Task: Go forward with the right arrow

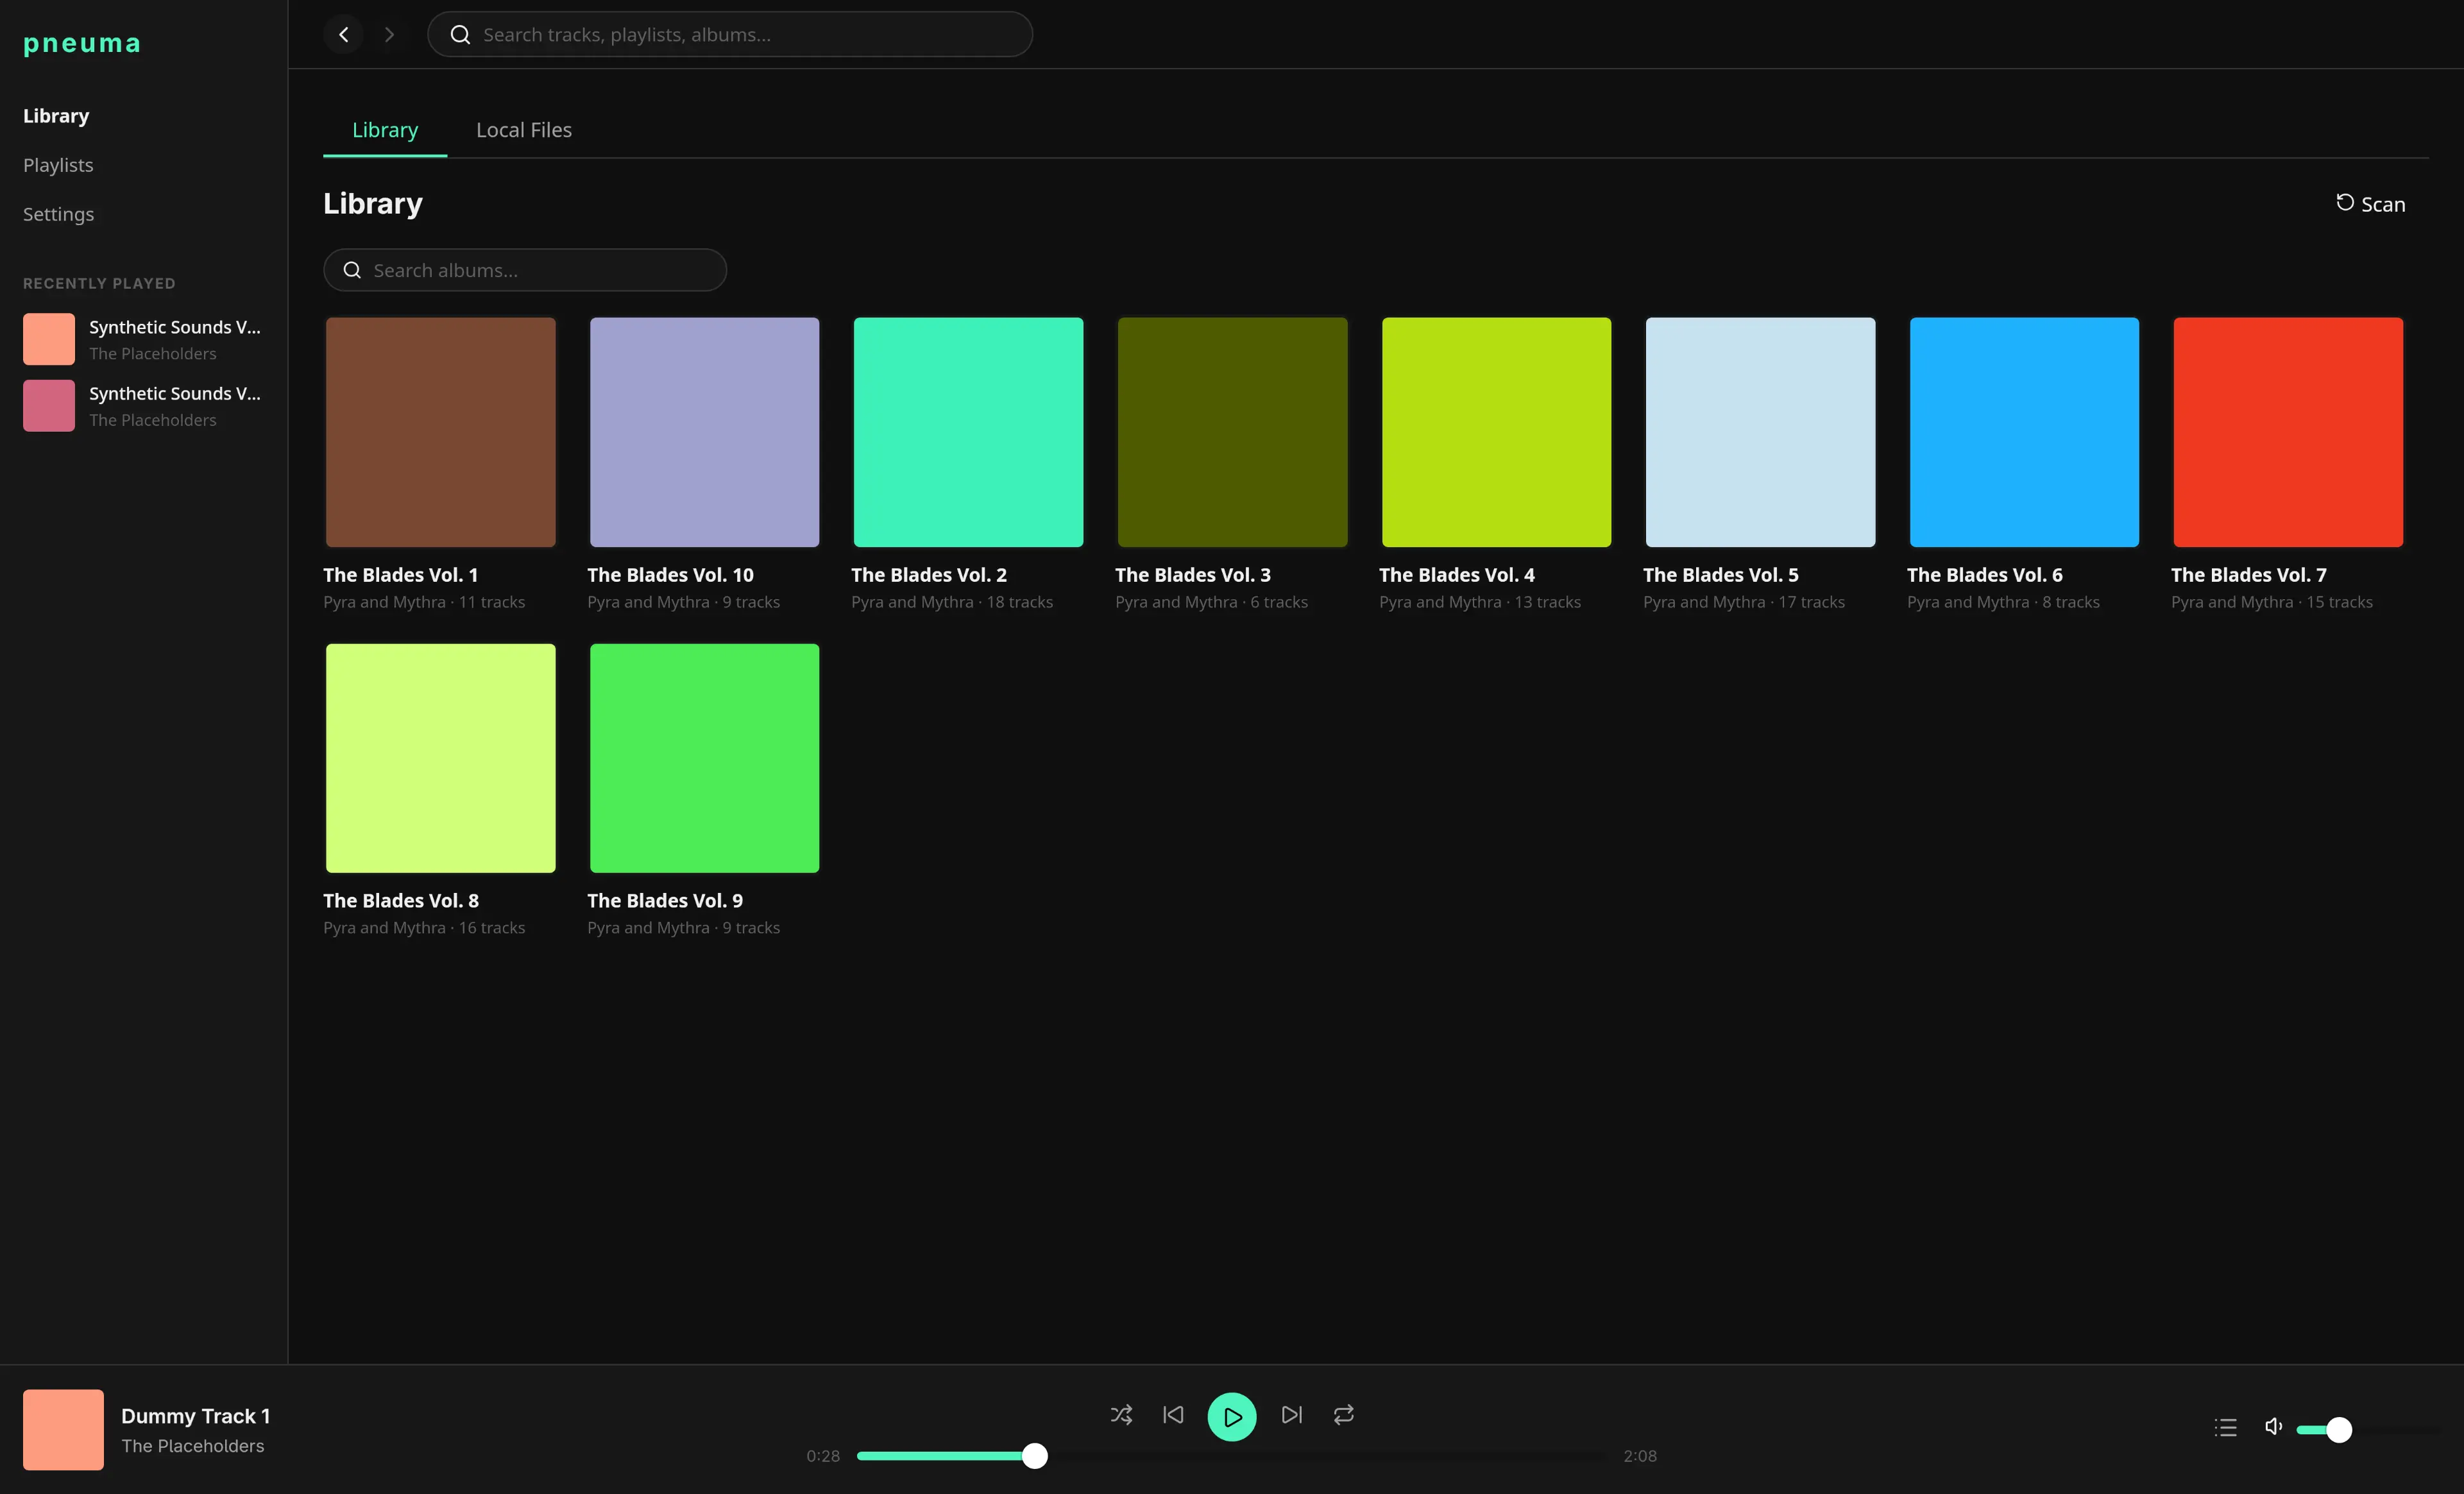Action: pyautogui.click(x=389, y=35)
